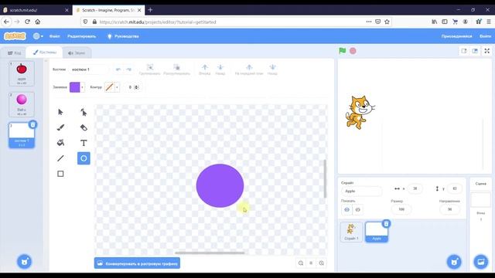Open the Edit menu
495x278 pixels.
pyautogui.click(x=81, y=36)
